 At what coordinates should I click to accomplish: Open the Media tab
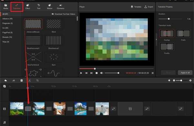[x=5, y=7]
